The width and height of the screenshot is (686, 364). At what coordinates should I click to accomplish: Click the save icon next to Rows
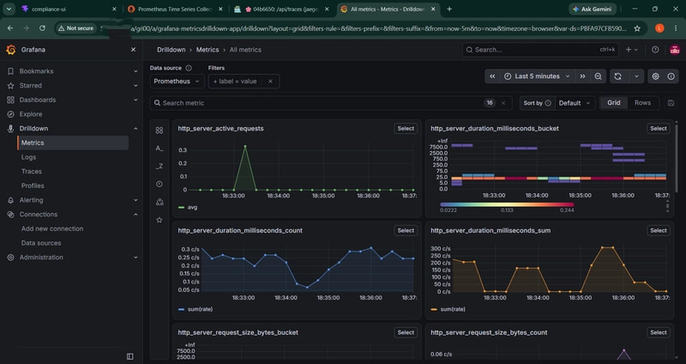[671, 103]
